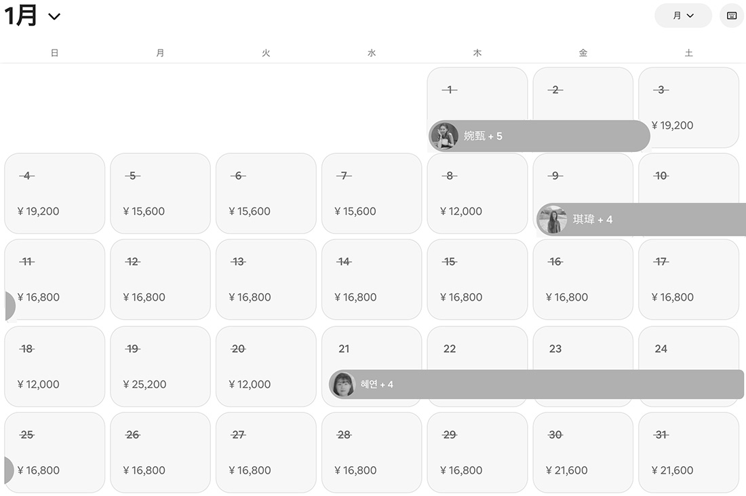Click the January 22 date cell
The image size is (746, 496).
(477, 350)
